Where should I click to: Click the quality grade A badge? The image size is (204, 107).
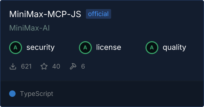pyautogui.click(x=152, y=48)
